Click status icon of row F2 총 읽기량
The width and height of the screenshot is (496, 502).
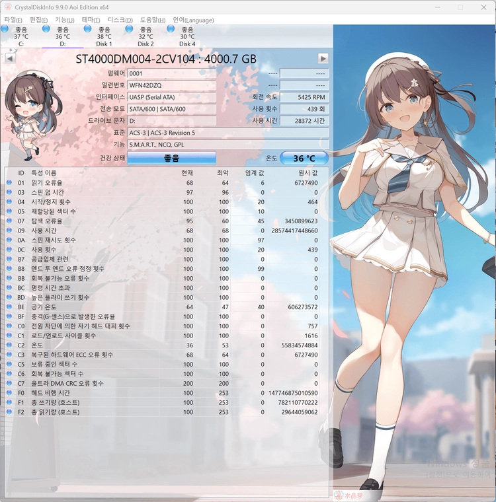pyautogui.click(x=9, y=412)
